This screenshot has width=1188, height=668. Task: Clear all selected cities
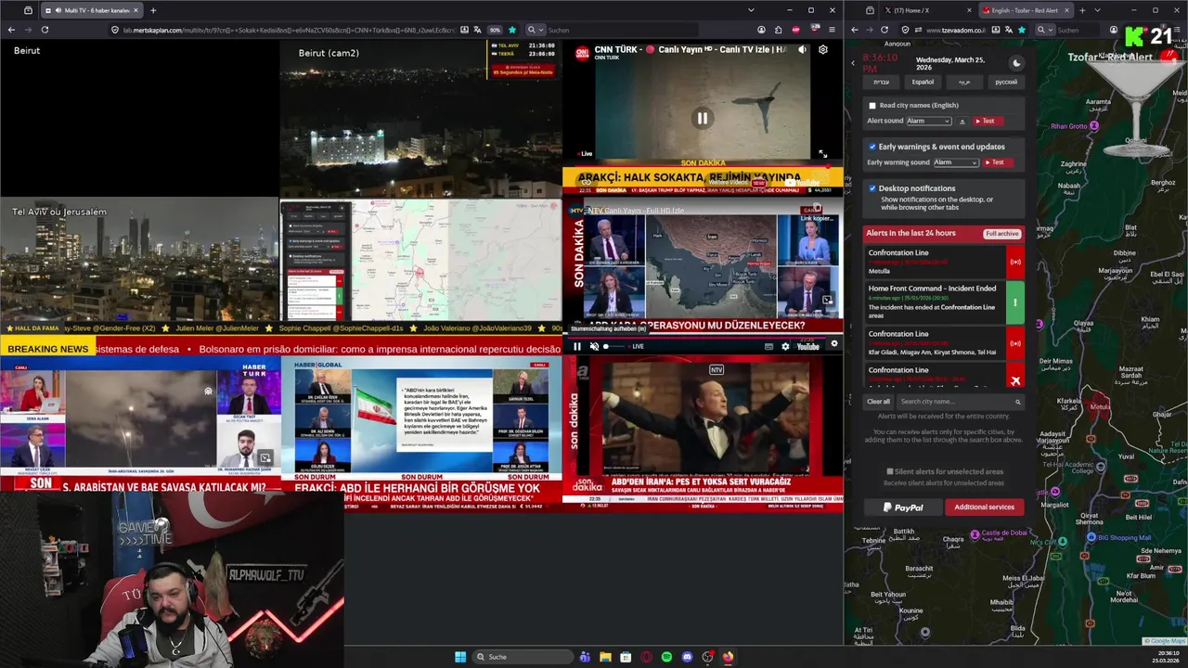[878, 402]
